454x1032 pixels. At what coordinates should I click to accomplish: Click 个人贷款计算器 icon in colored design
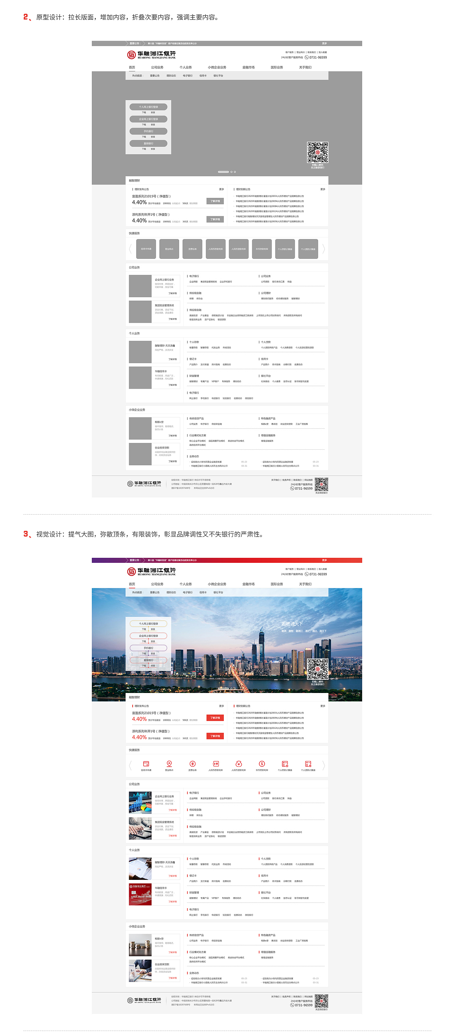click(308, 764)
